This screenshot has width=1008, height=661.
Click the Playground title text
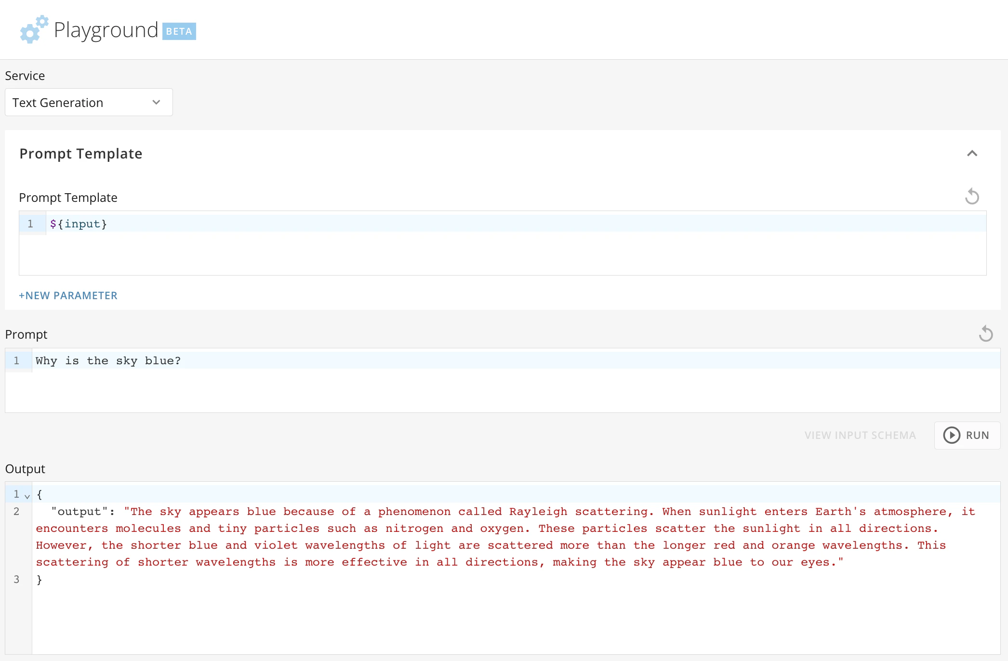[x=106, y=30]
